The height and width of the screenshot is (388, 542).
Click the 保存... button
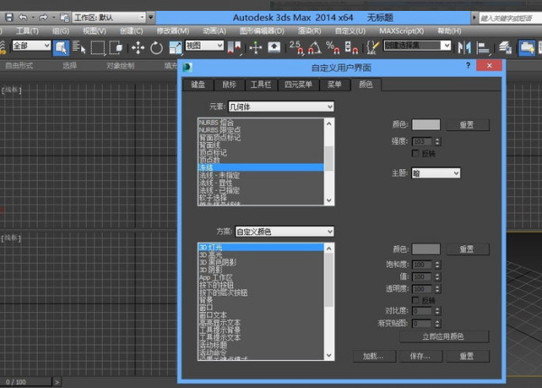tap(421, 355)
